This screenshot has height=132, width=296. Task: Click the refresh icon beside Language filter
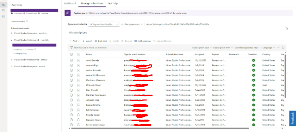click(x=283, y=48)
